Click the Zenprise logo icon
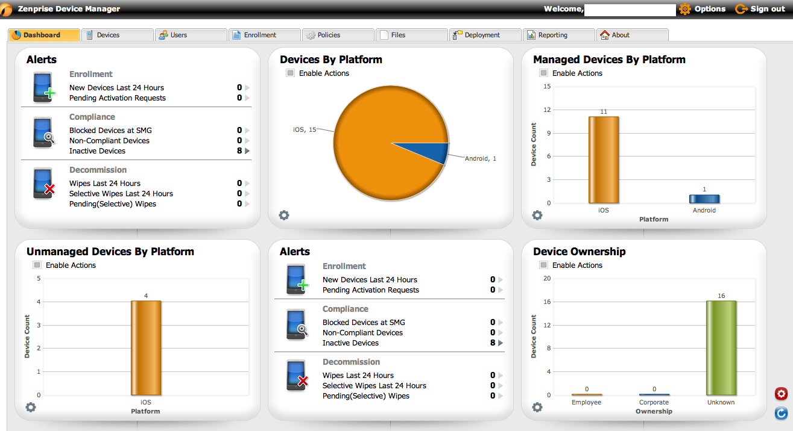 7,9
